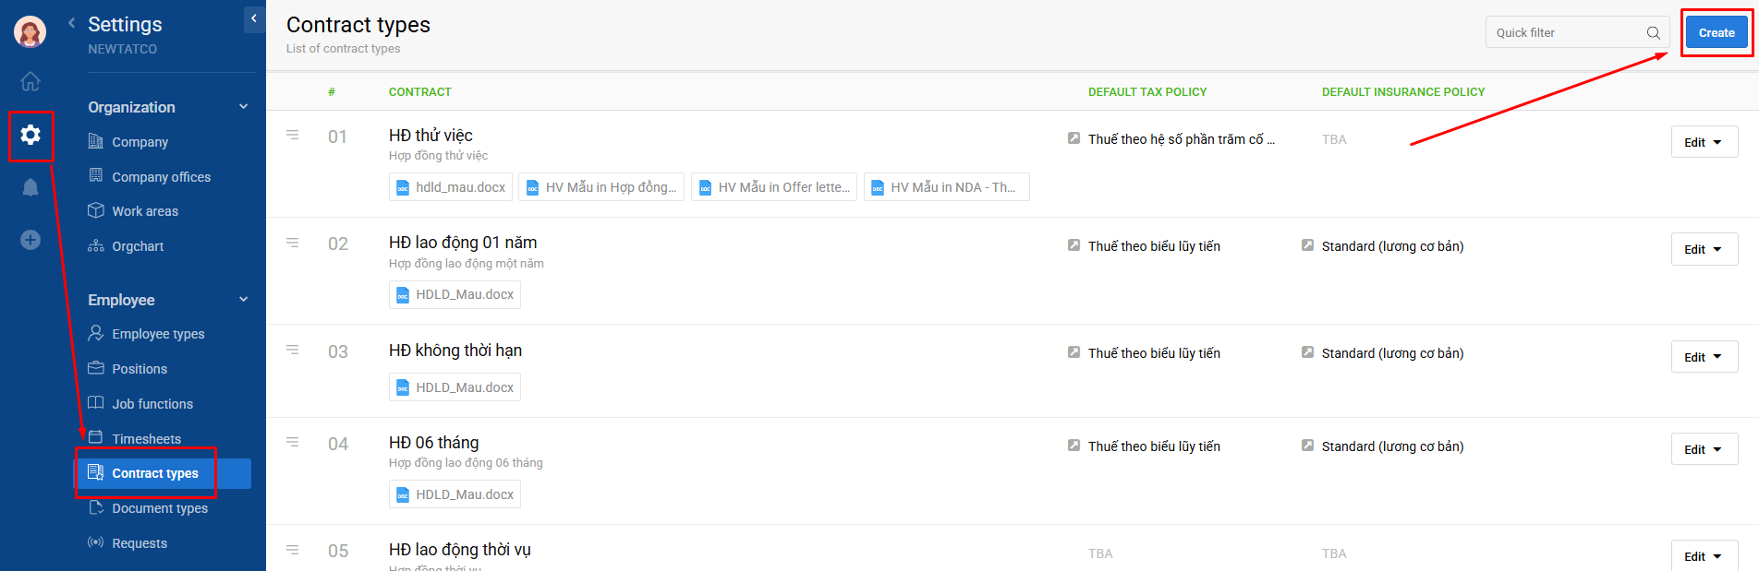This screenshot has height=571, width=1759.
Task: Open tax policy link icon for HĐ thử việc
Action: point(1074,138)
